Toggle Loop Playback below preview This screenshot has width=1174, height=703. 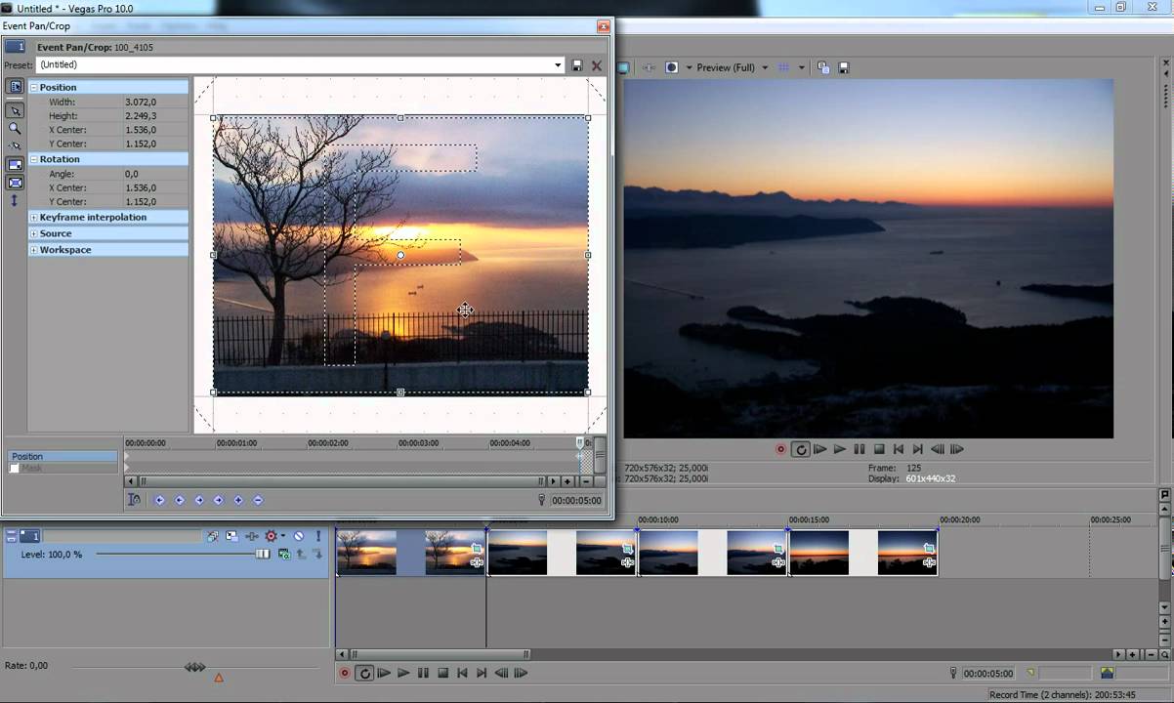coord(800,449)
